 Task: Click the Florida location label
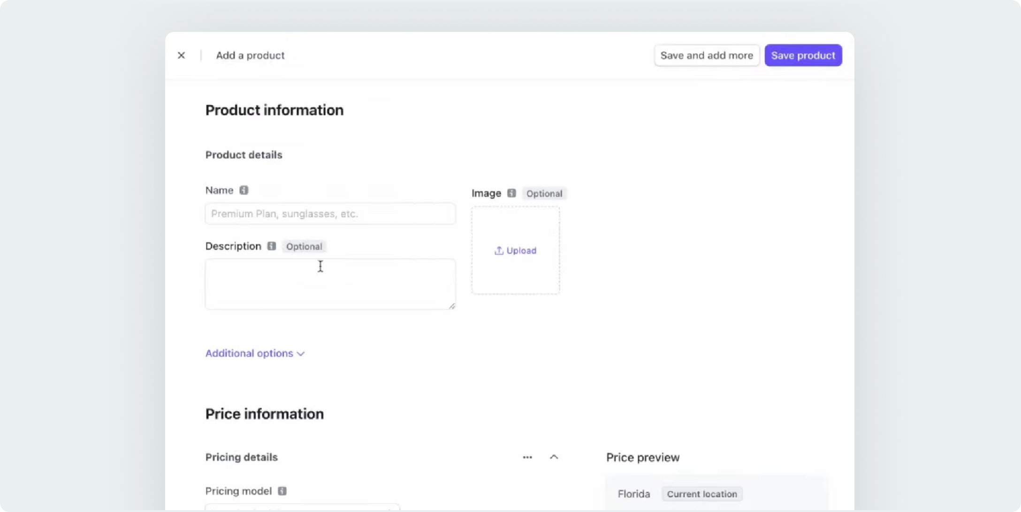pos(633,494)
